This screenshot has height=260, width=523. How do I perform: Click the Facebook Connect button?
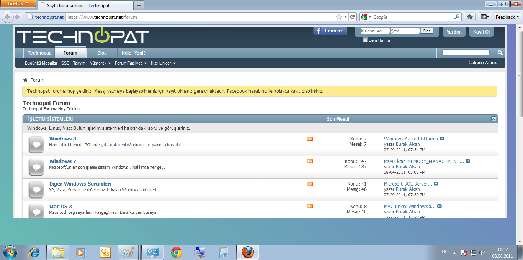click(330, 31)
